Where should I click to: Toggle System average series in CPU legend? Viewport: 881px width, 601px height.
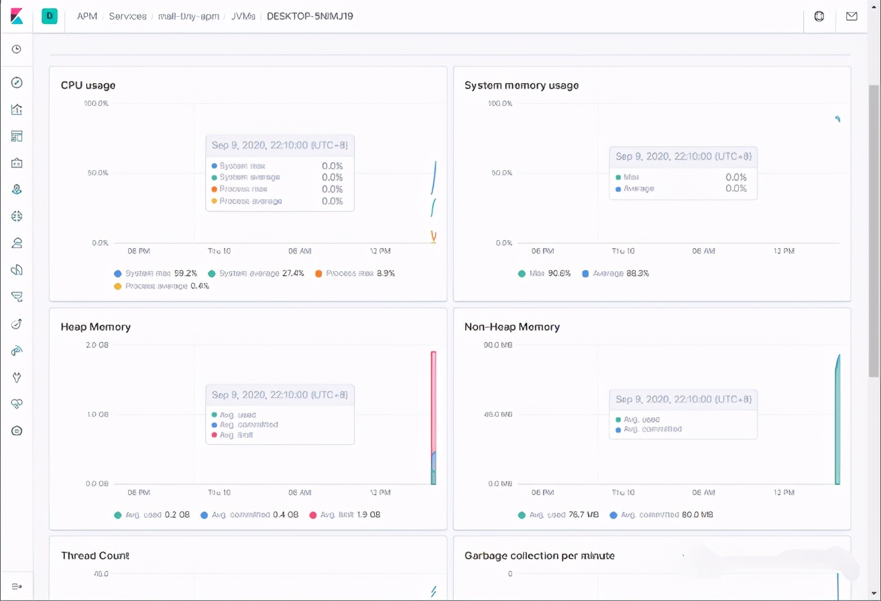point(256,274)
